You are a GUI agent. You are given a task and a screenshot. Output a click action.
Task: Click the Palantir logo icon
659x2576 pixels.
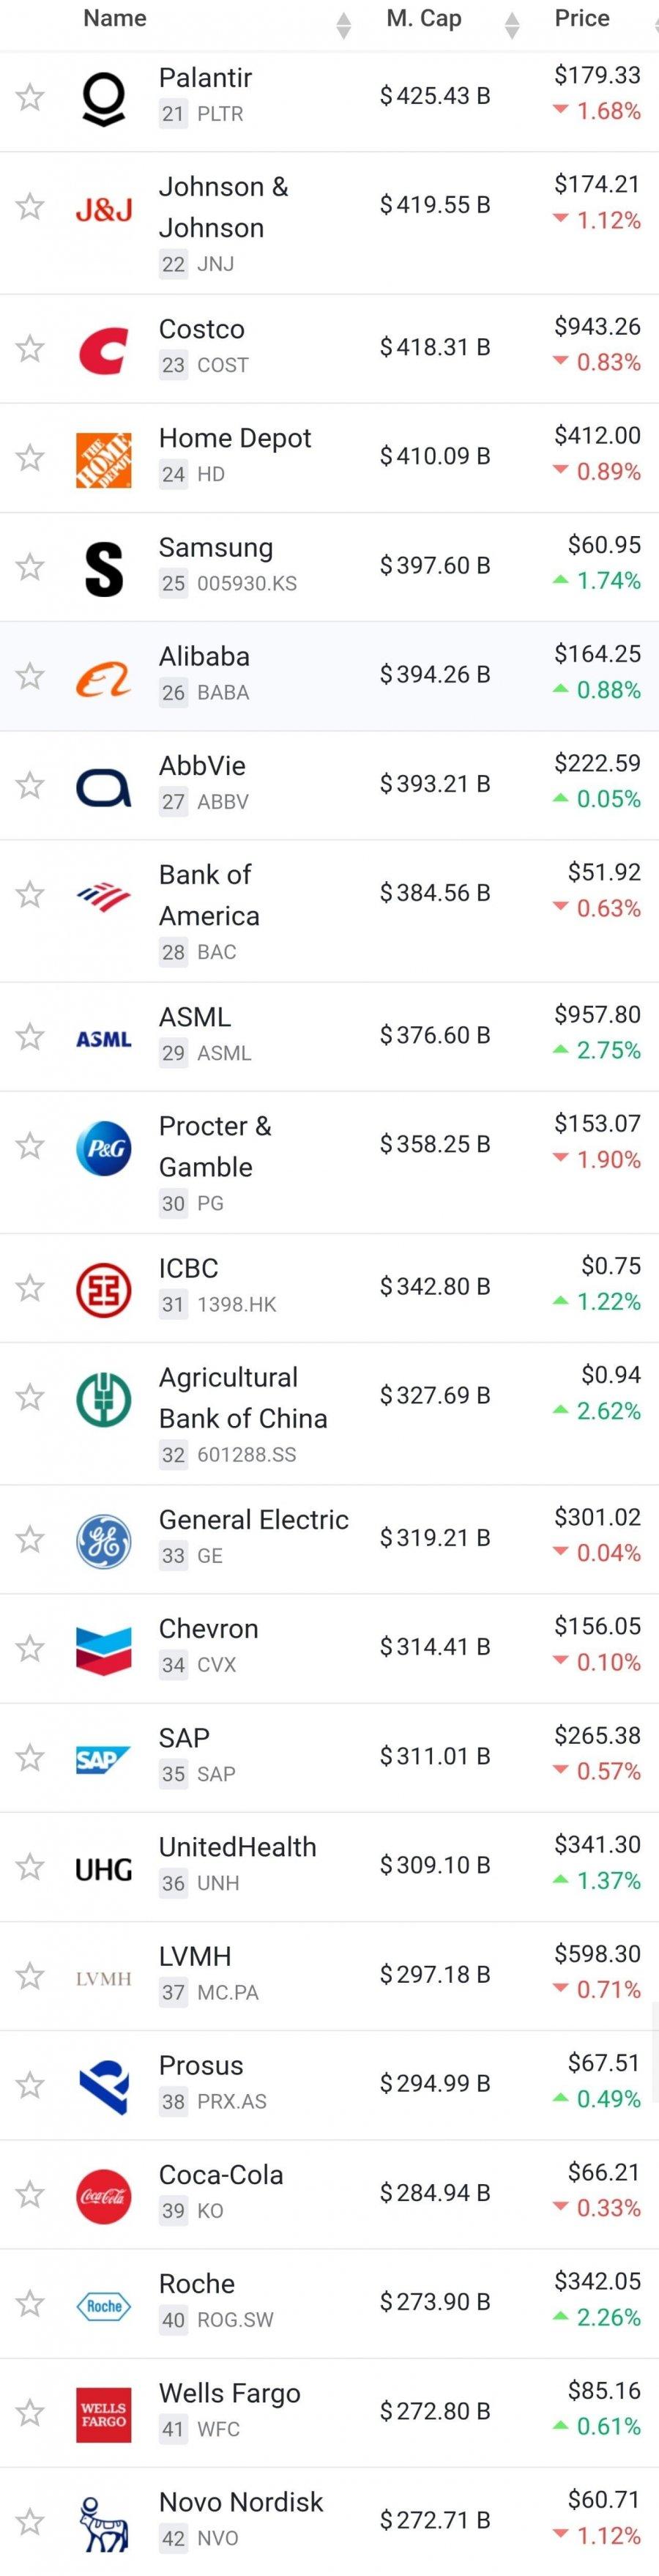click(x=103, y=98)
